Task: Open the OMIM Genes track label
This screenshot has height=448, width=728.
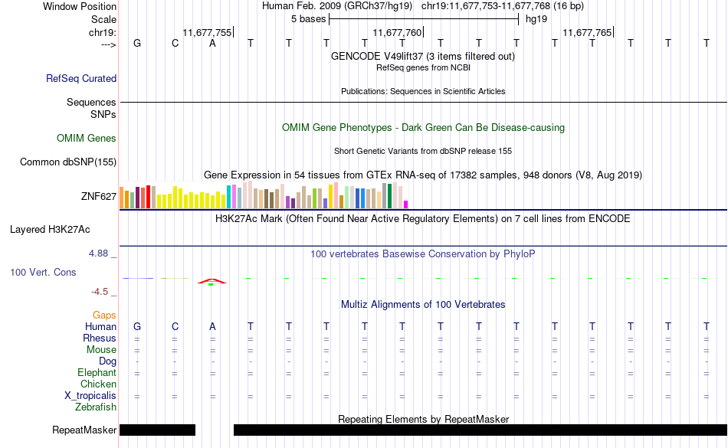Action: [87, 138]
